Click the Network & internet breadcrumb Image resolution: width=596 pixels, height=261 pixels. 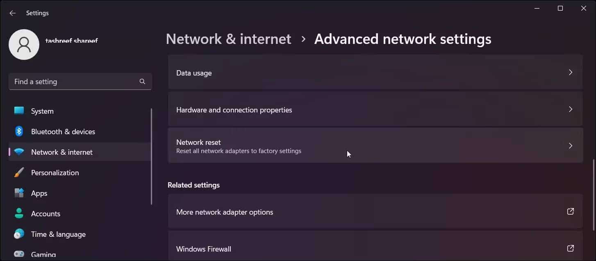228,39
